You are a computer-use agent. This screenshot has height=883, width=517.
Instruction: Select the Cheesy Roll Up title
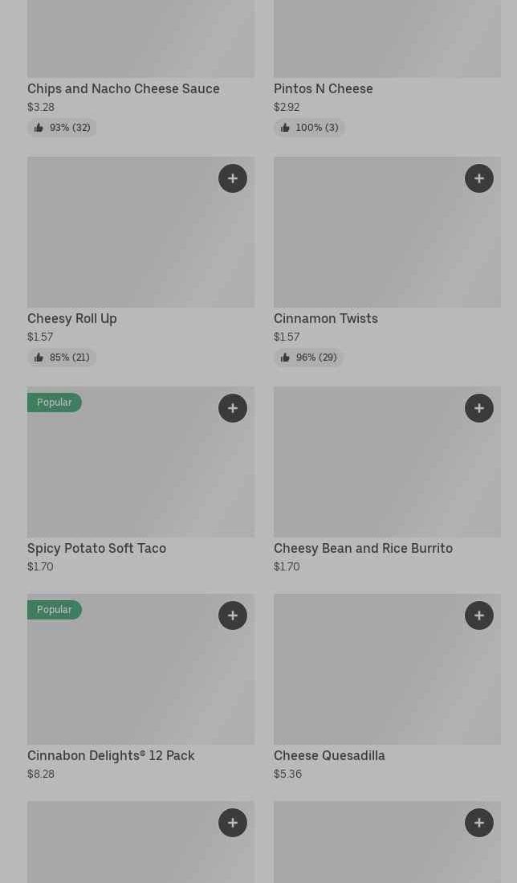[x=72, y=318]
